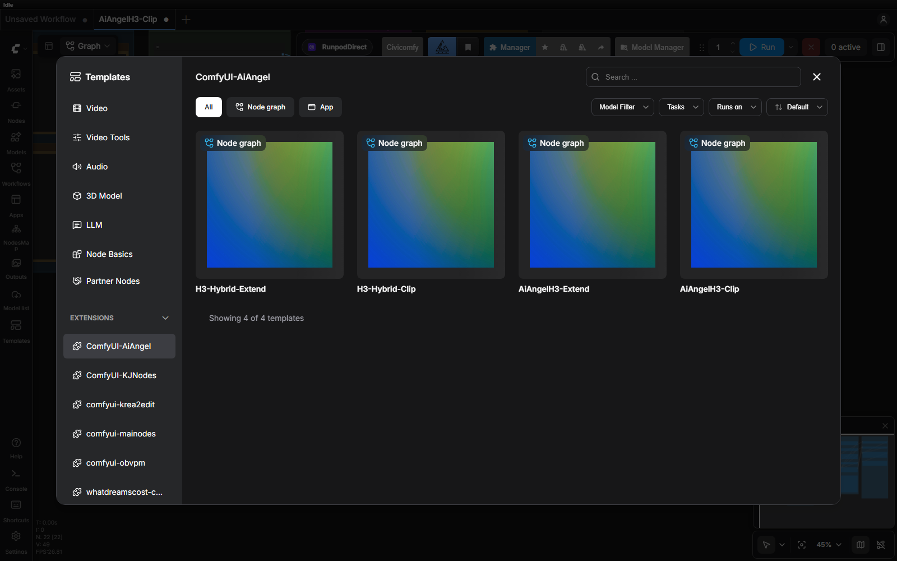Click the 0 active queue button
897x561 pixels.
pyautogui.click(x=845, y=47)
